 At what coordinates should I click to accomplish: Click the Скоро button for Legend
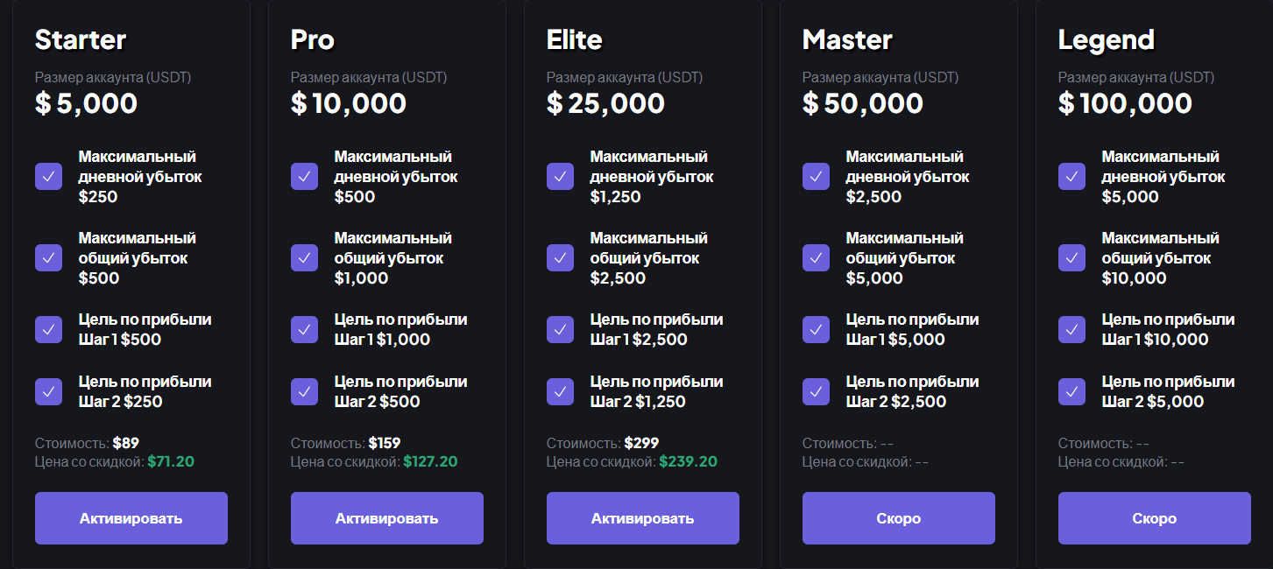(1154, 518)
